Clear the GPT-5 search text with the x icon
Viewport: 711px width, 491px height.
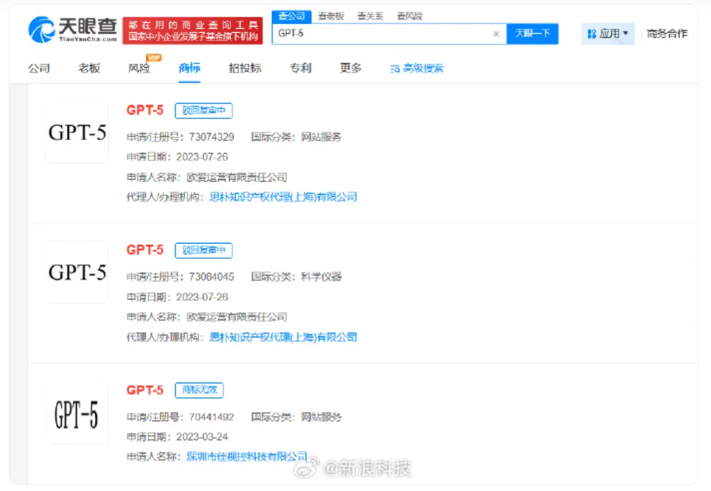click(496, 33)
